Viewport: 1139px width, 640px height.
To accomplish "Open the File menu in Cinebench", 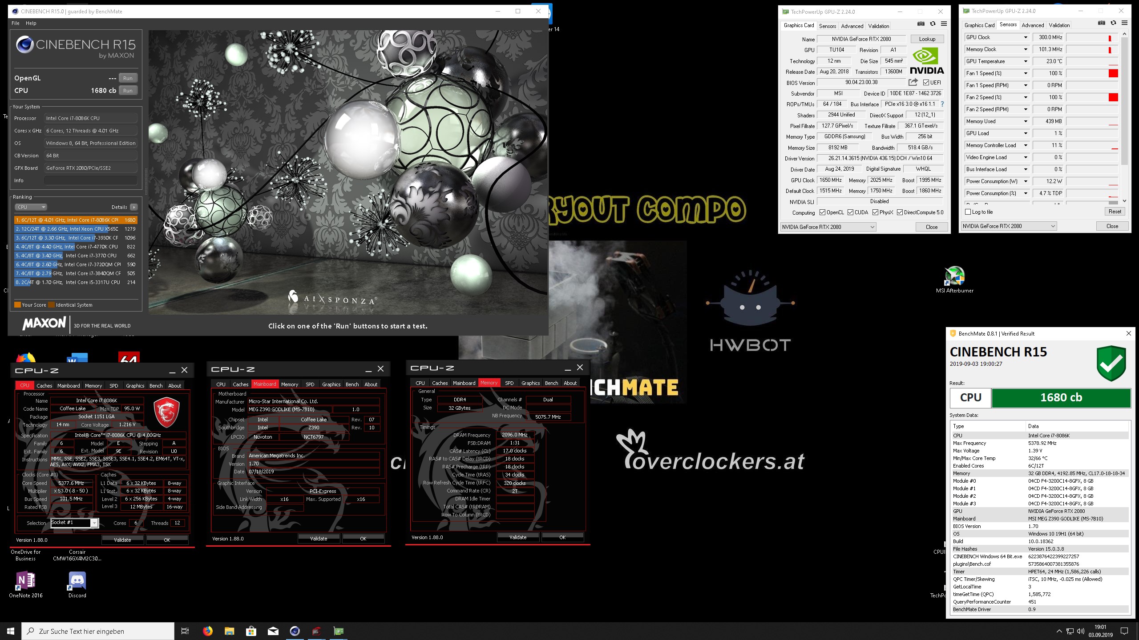I will tap(16, 23).
